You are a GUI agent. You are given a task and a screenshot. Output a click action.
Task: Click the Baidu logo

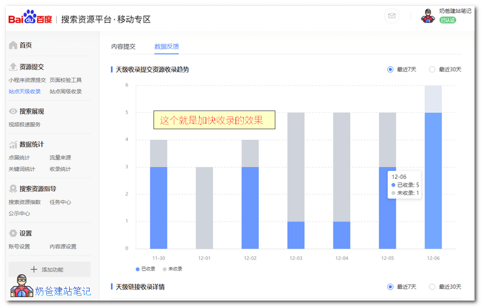(x=30, y=19)
